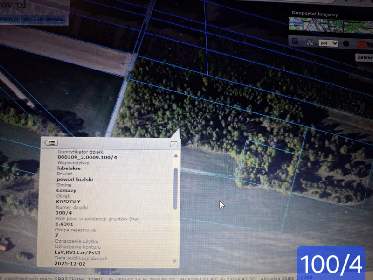Click the parcel identifier 060109_2.0009.100/4 text

point(87,157)
